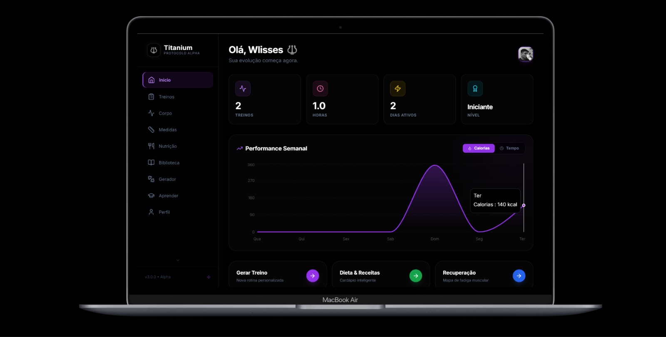Open Medidas ruler icon in sidebar

point(151,129)
